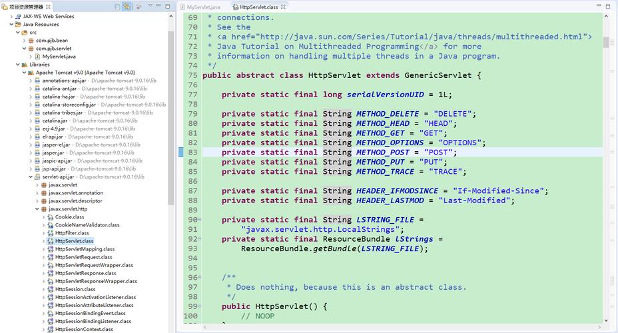Click the Java Resources folder icon

click(18, 25)
